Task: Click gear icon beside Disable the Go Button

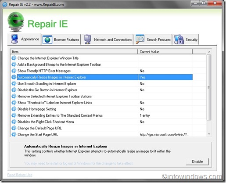Action: tap(14, 90)
